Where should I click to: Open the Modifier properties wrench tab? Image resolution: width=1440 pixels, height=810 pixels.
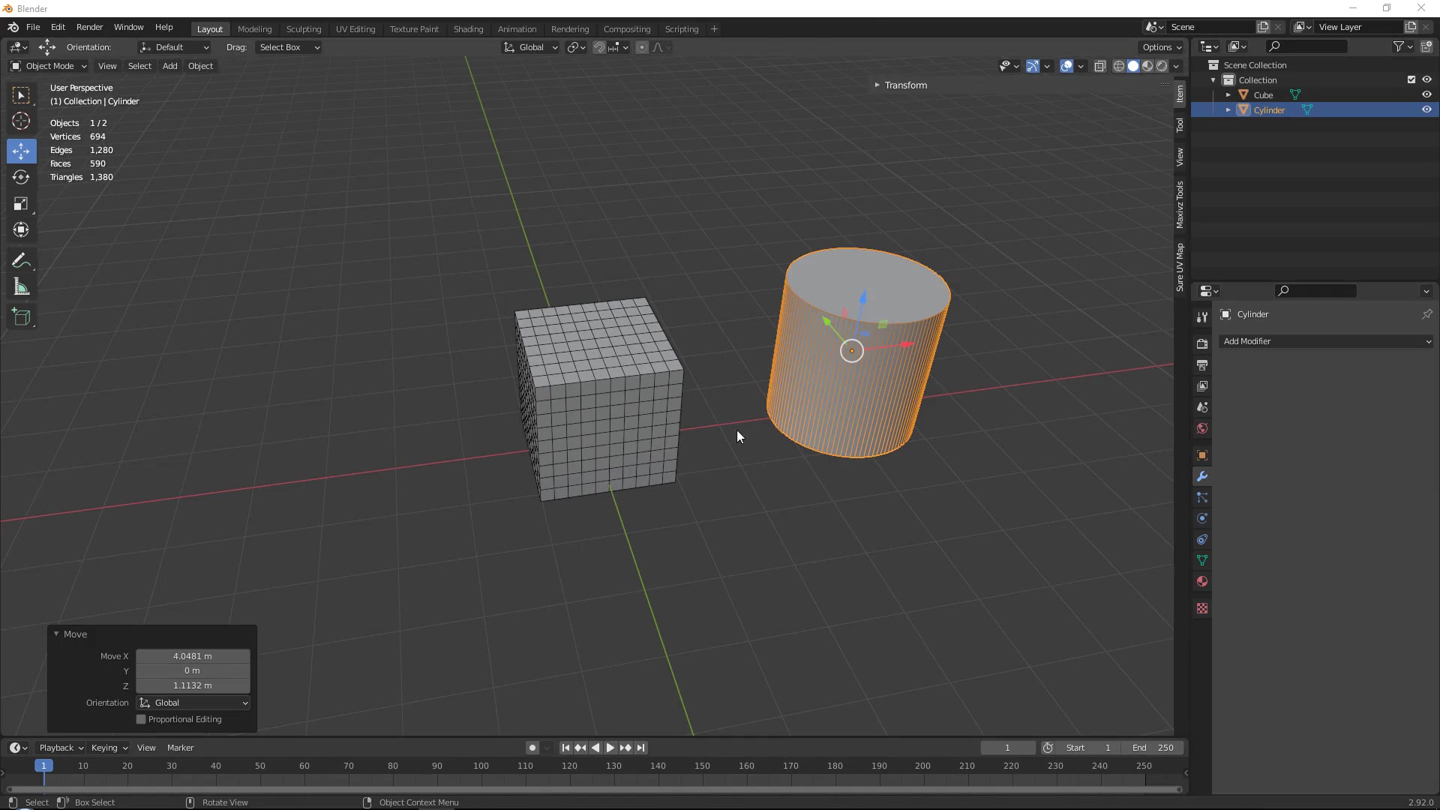pyautogui.click(x=1202, y=477)
